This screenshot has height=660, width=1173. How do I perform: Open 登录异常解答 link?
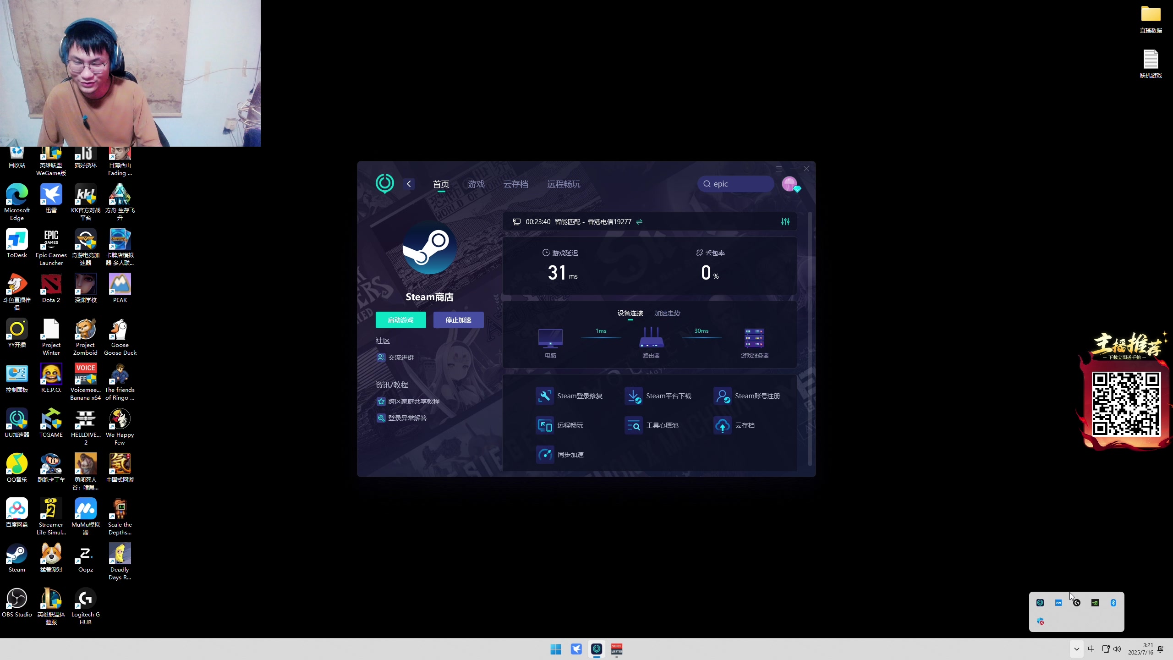pos(401,418)
